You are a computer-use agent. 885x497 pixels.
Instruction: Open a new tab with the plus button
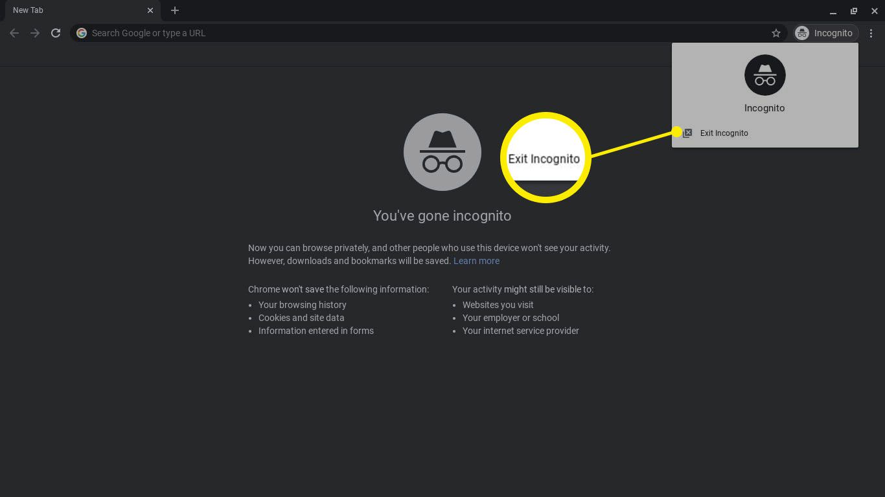pyautogui.click(x=175, y=10)
